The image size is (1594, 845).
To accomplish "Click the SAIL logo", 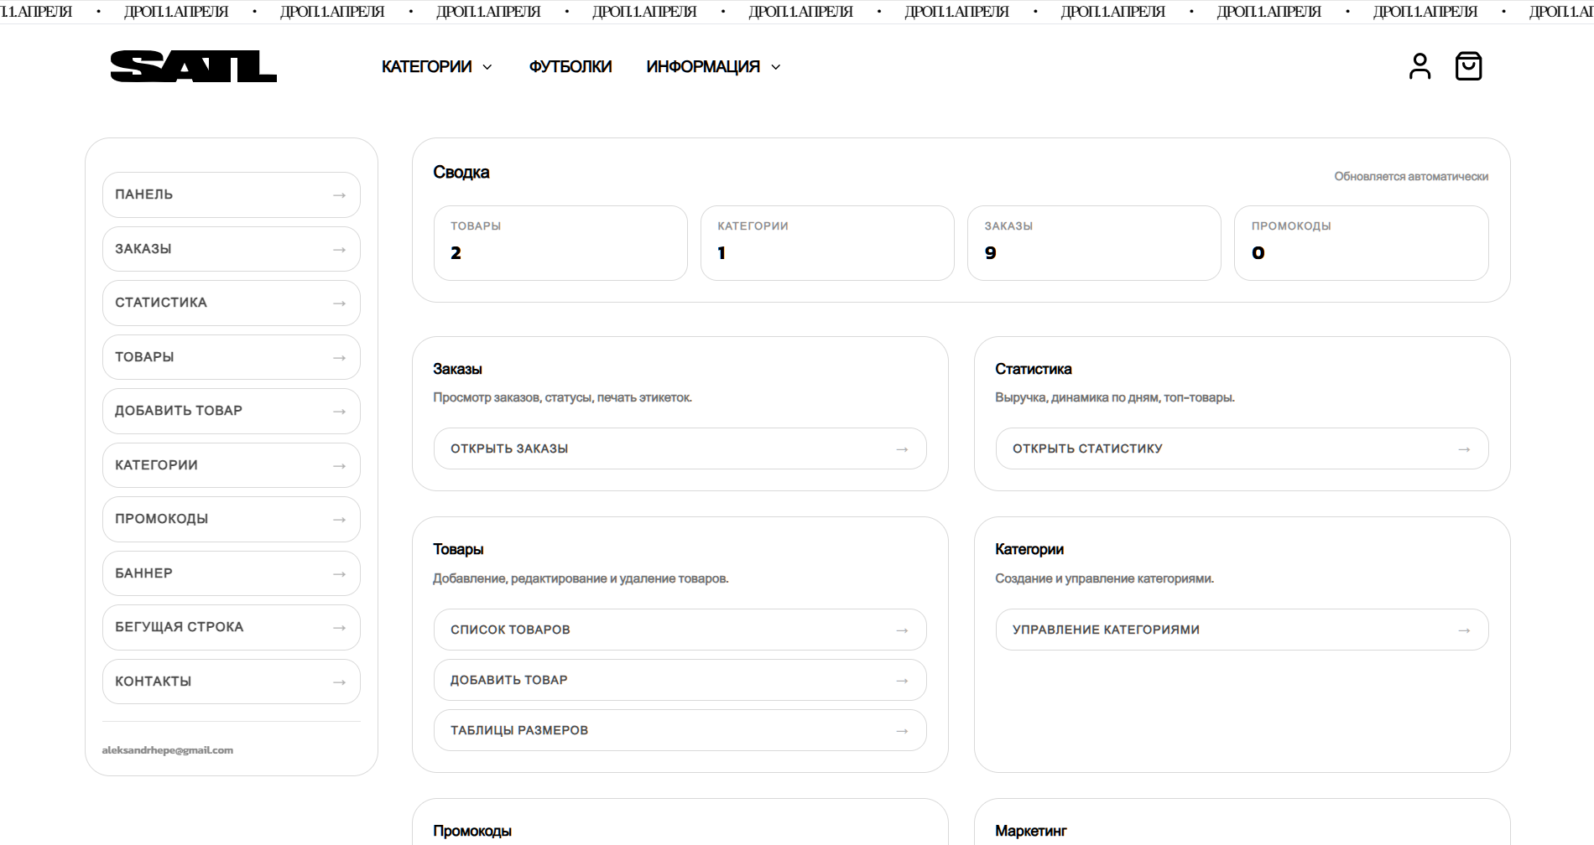I will (x=194, y=66).
